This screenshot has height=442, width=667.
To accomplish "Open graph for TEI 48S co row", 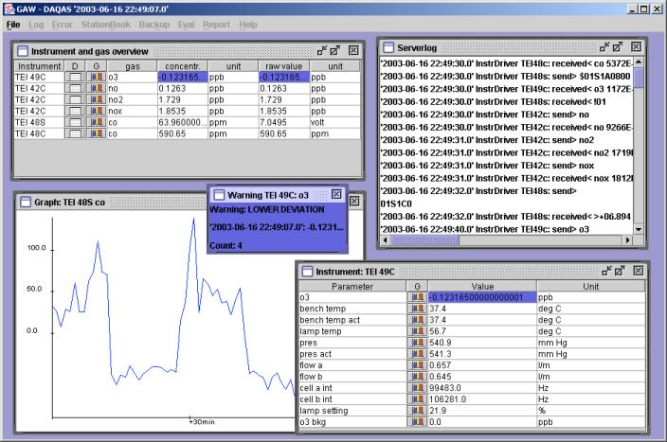I will 97,122.
